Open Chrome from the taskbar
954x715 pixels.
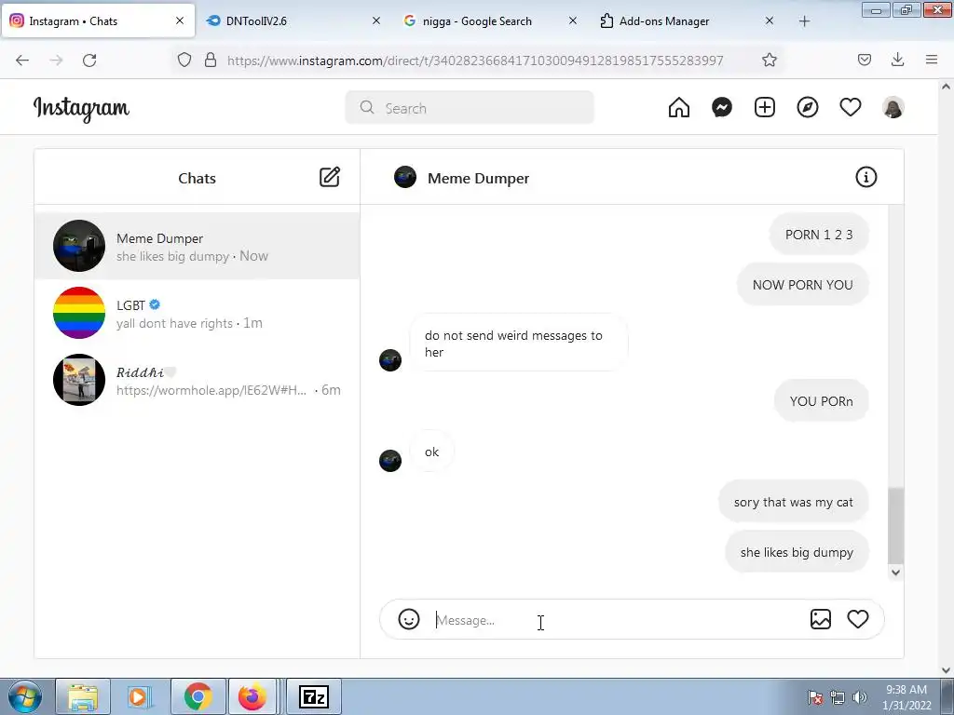(198, 696)
